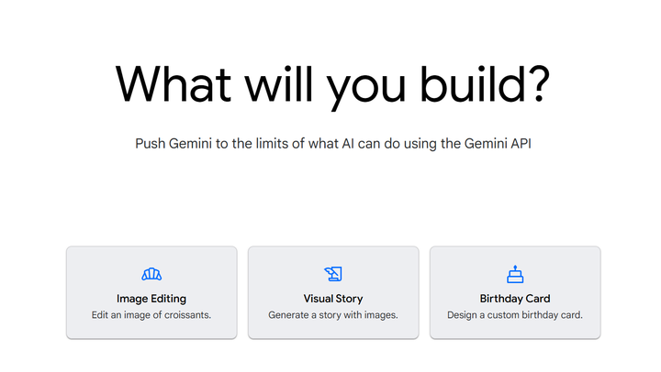Screen dimensions: 661x372
Task: Click the word 'you' in the heading
Action: tap(366, 90)
